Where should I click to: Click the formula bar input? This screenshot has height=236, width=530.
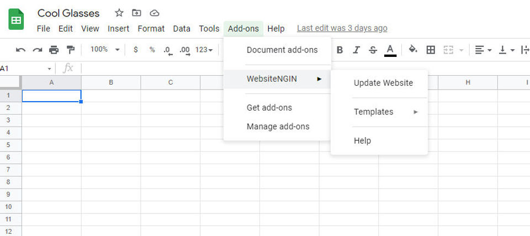point(305,69)
